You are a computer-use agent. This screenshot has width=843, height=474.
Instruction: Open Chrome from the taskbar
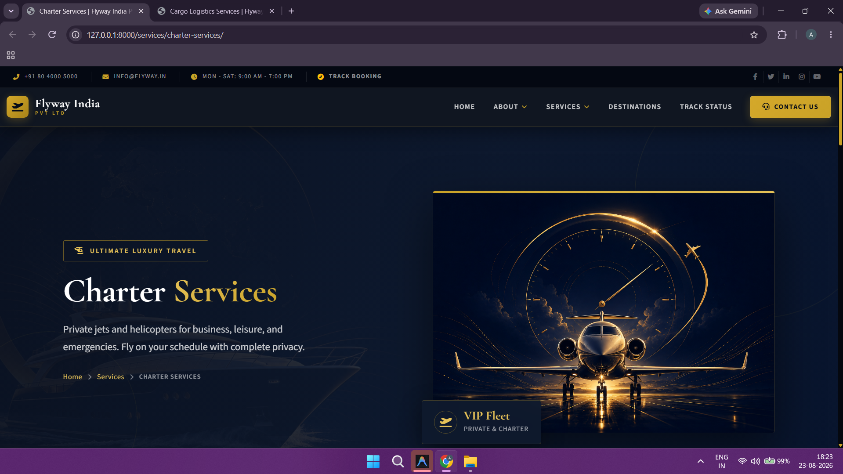[446, 461]
